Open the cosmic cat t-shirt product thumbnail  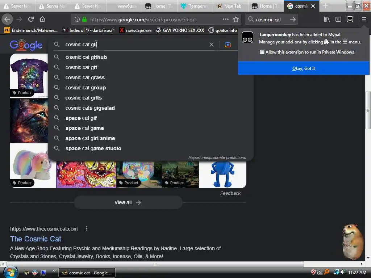tap(29, 75)
